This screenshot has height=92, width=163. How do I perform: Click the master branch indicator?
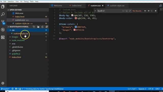[x=5, y=89]
